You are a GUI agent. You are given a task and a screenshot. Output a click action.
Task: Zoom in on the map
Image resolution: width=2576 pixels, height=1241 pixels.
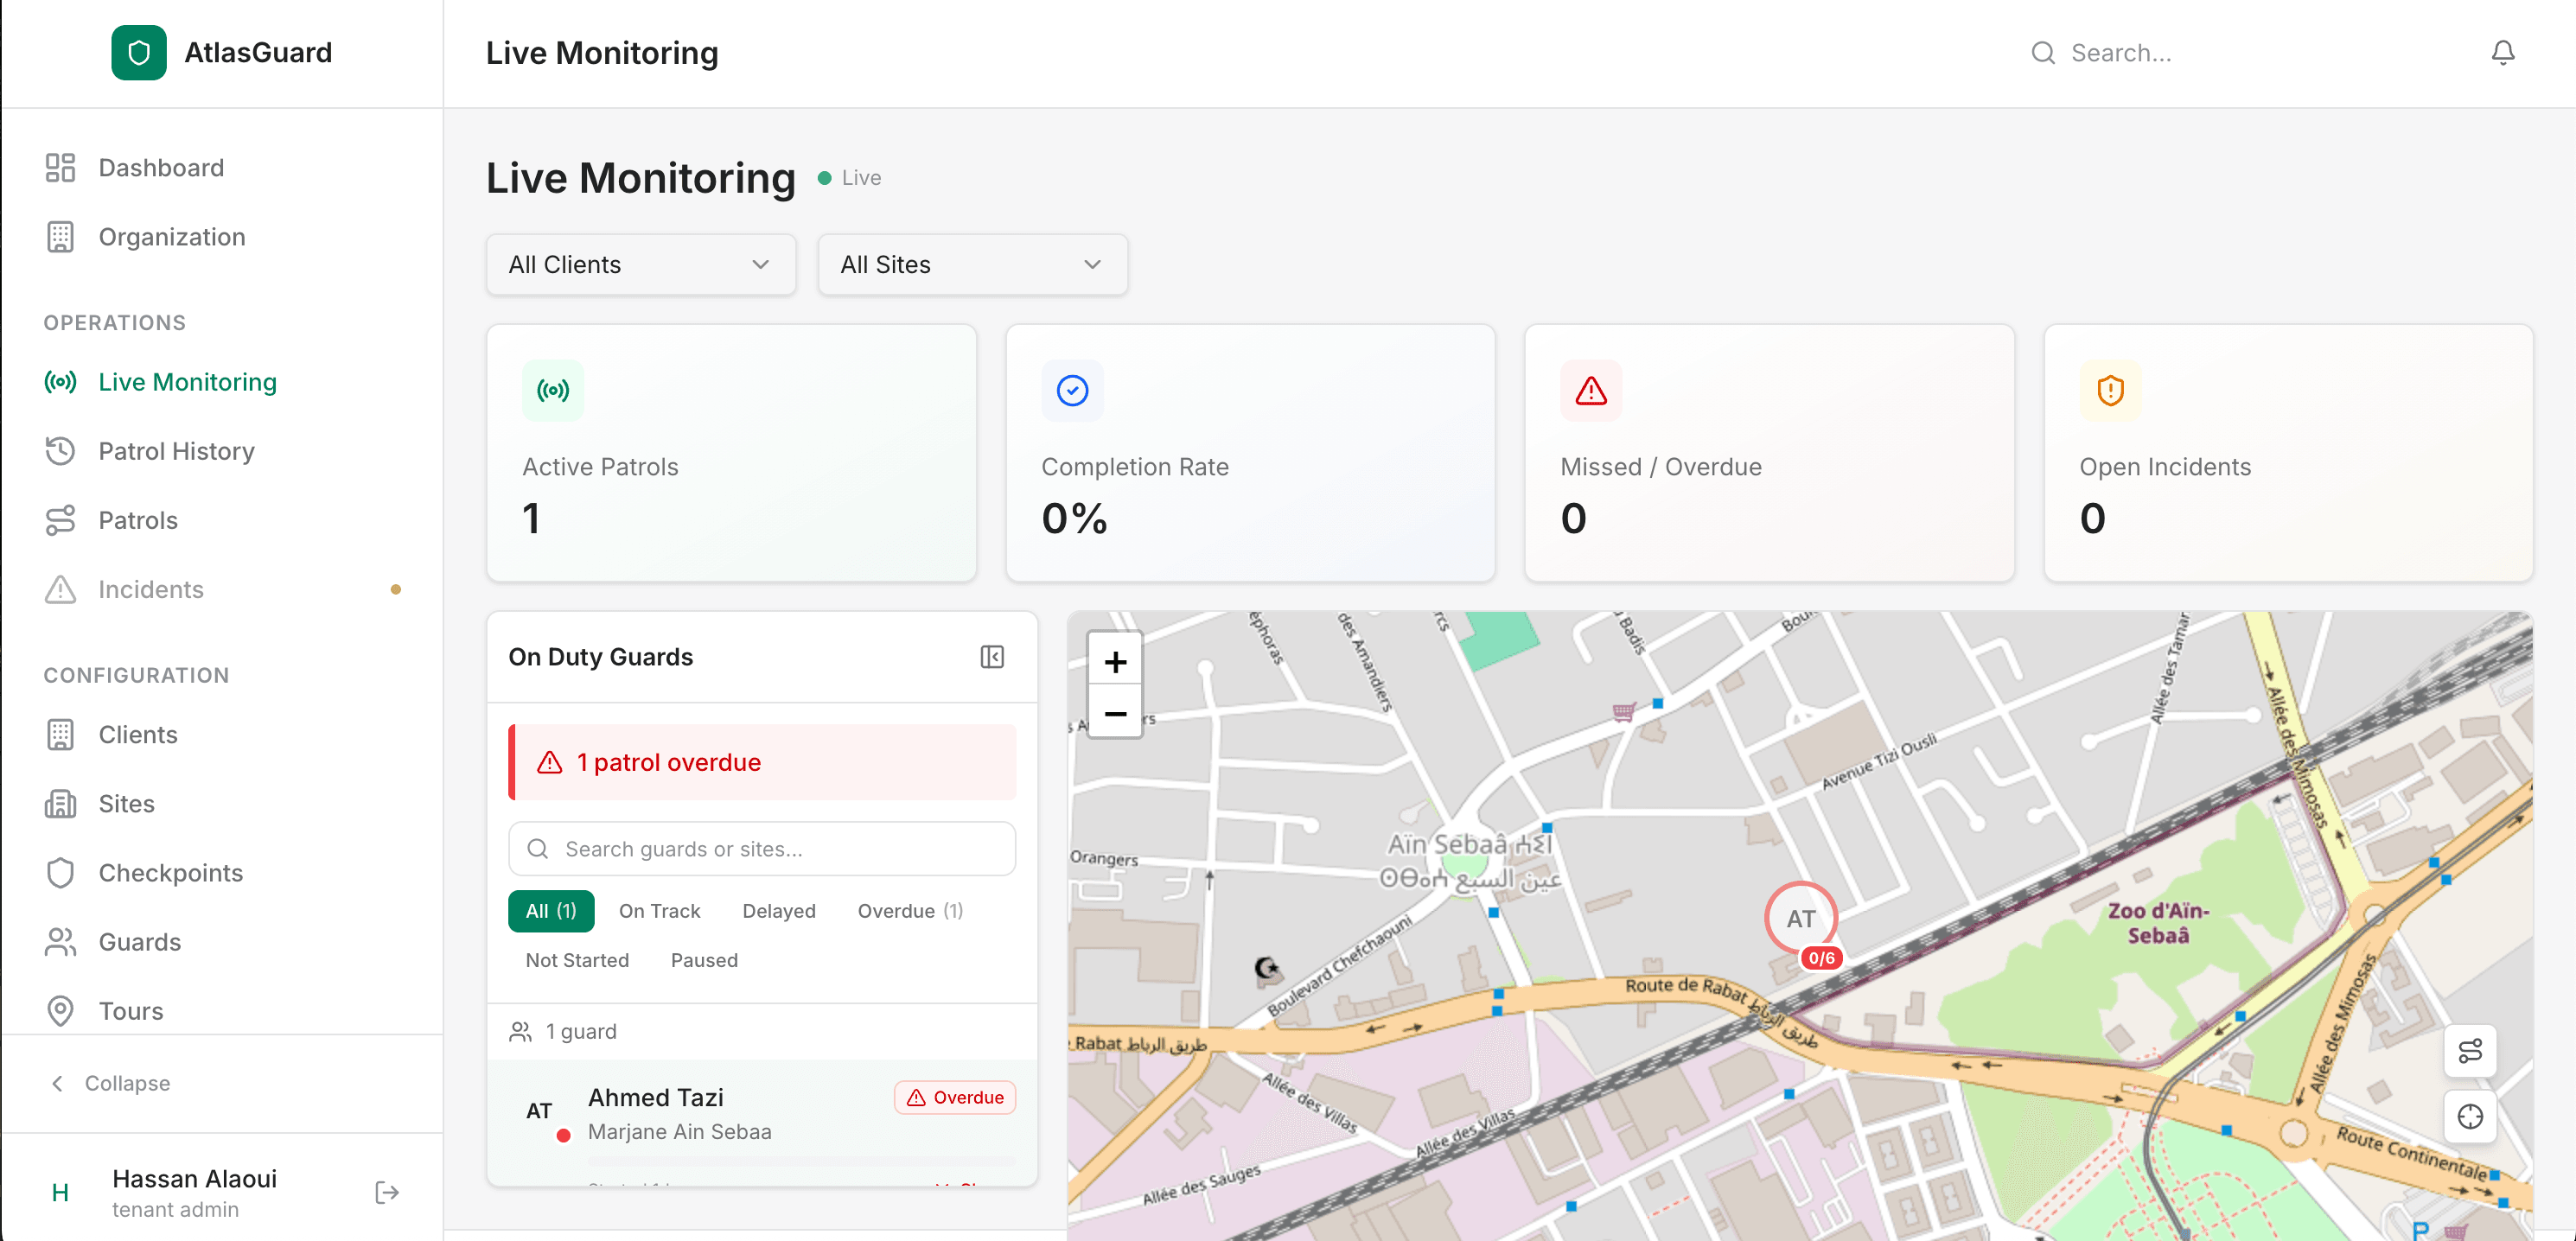click(1115, 661)
